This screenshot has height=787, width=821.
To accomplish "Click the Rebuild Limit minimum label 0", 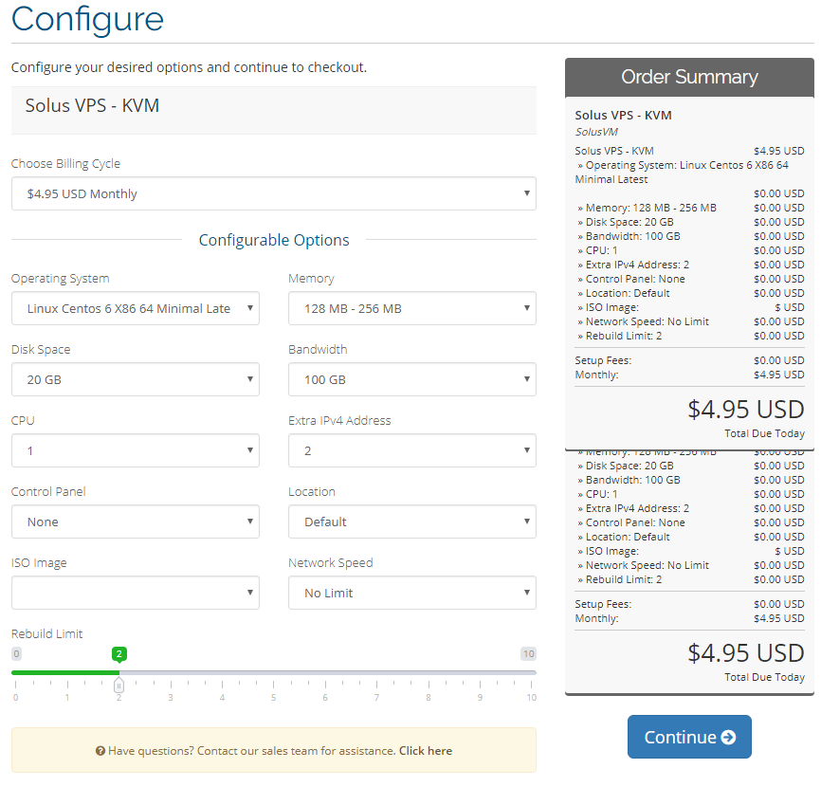I will click(x=17, y=653).
